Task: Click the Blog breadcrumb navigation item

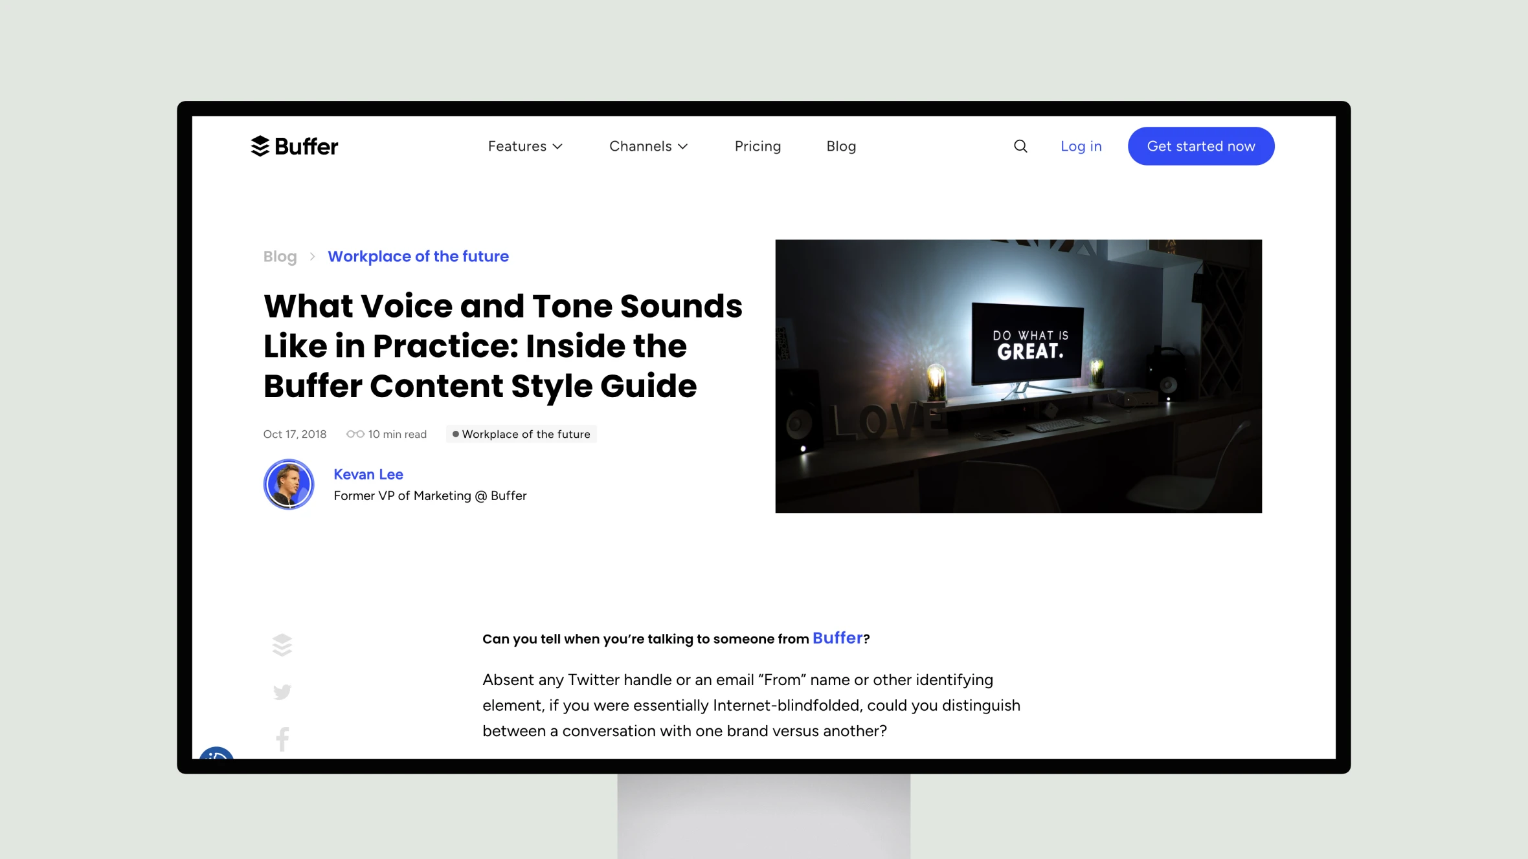Action: tap(279, 256)
